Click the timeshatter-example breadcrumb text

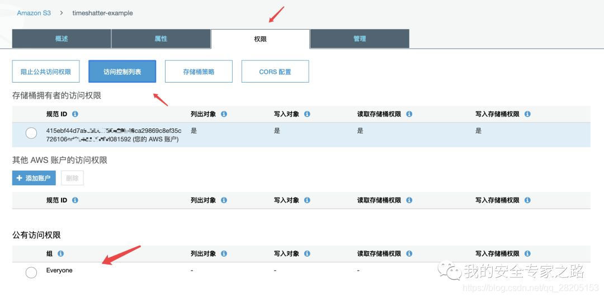tap(102, 13)
